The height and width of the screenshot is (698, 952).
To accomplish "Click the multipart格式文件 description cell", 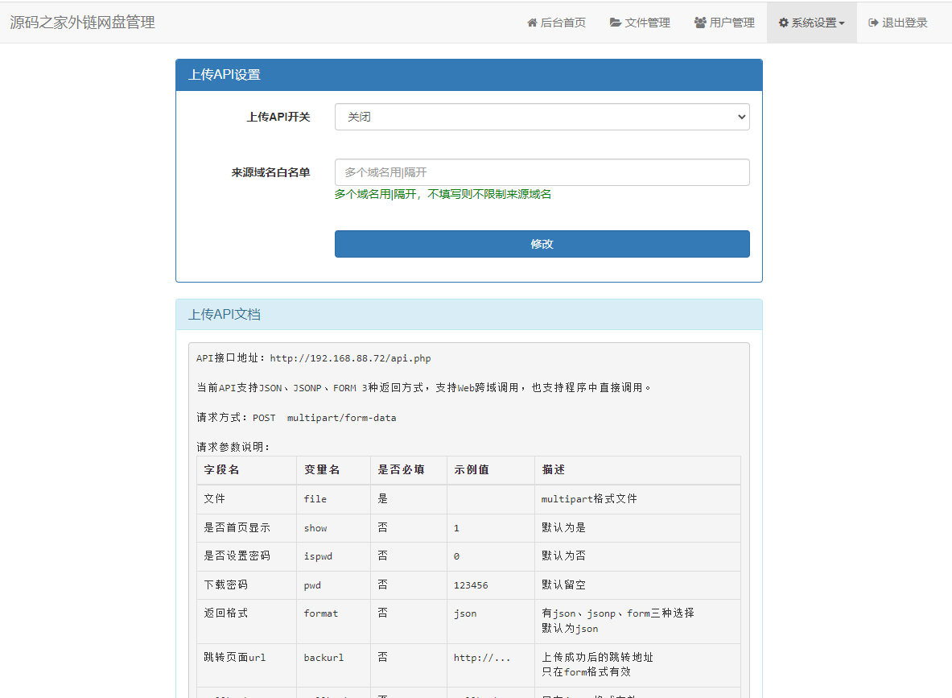I will (x=637, y=499).
